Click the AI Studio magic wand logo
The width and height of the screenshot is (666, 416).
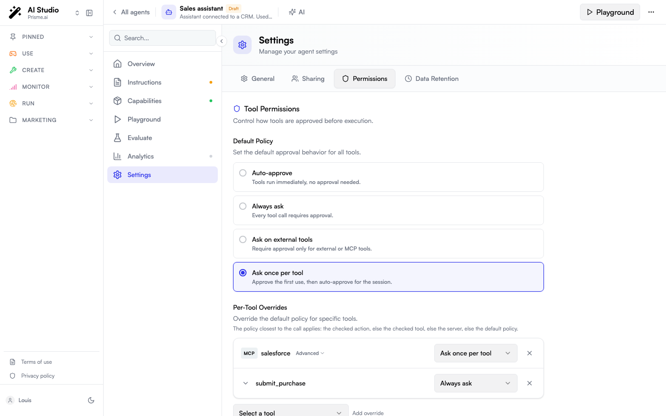coord(15,13)
